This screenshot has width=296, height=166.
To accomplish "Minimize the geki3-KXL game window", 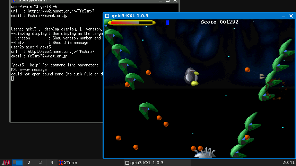I will (283, 16).
